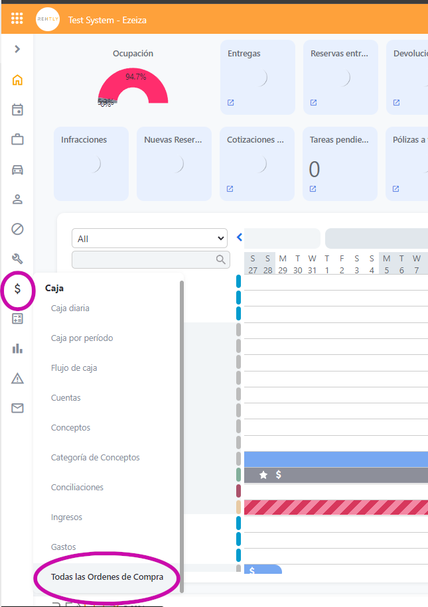The image size is (428, 607).
Task: Open the calendar icon in sidebar
Action: 17,109
